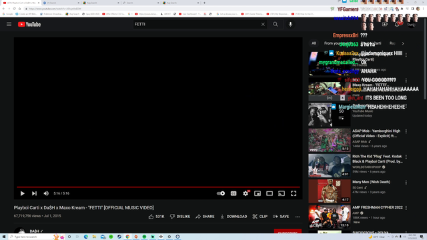Switch to the second Search browser tab

[61, 3]
